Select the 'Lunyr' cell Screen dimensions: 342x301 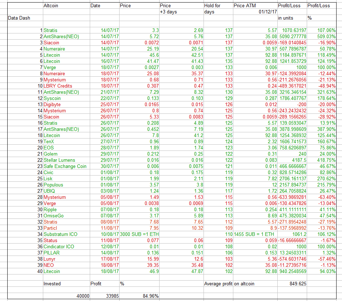pos(67,259)
